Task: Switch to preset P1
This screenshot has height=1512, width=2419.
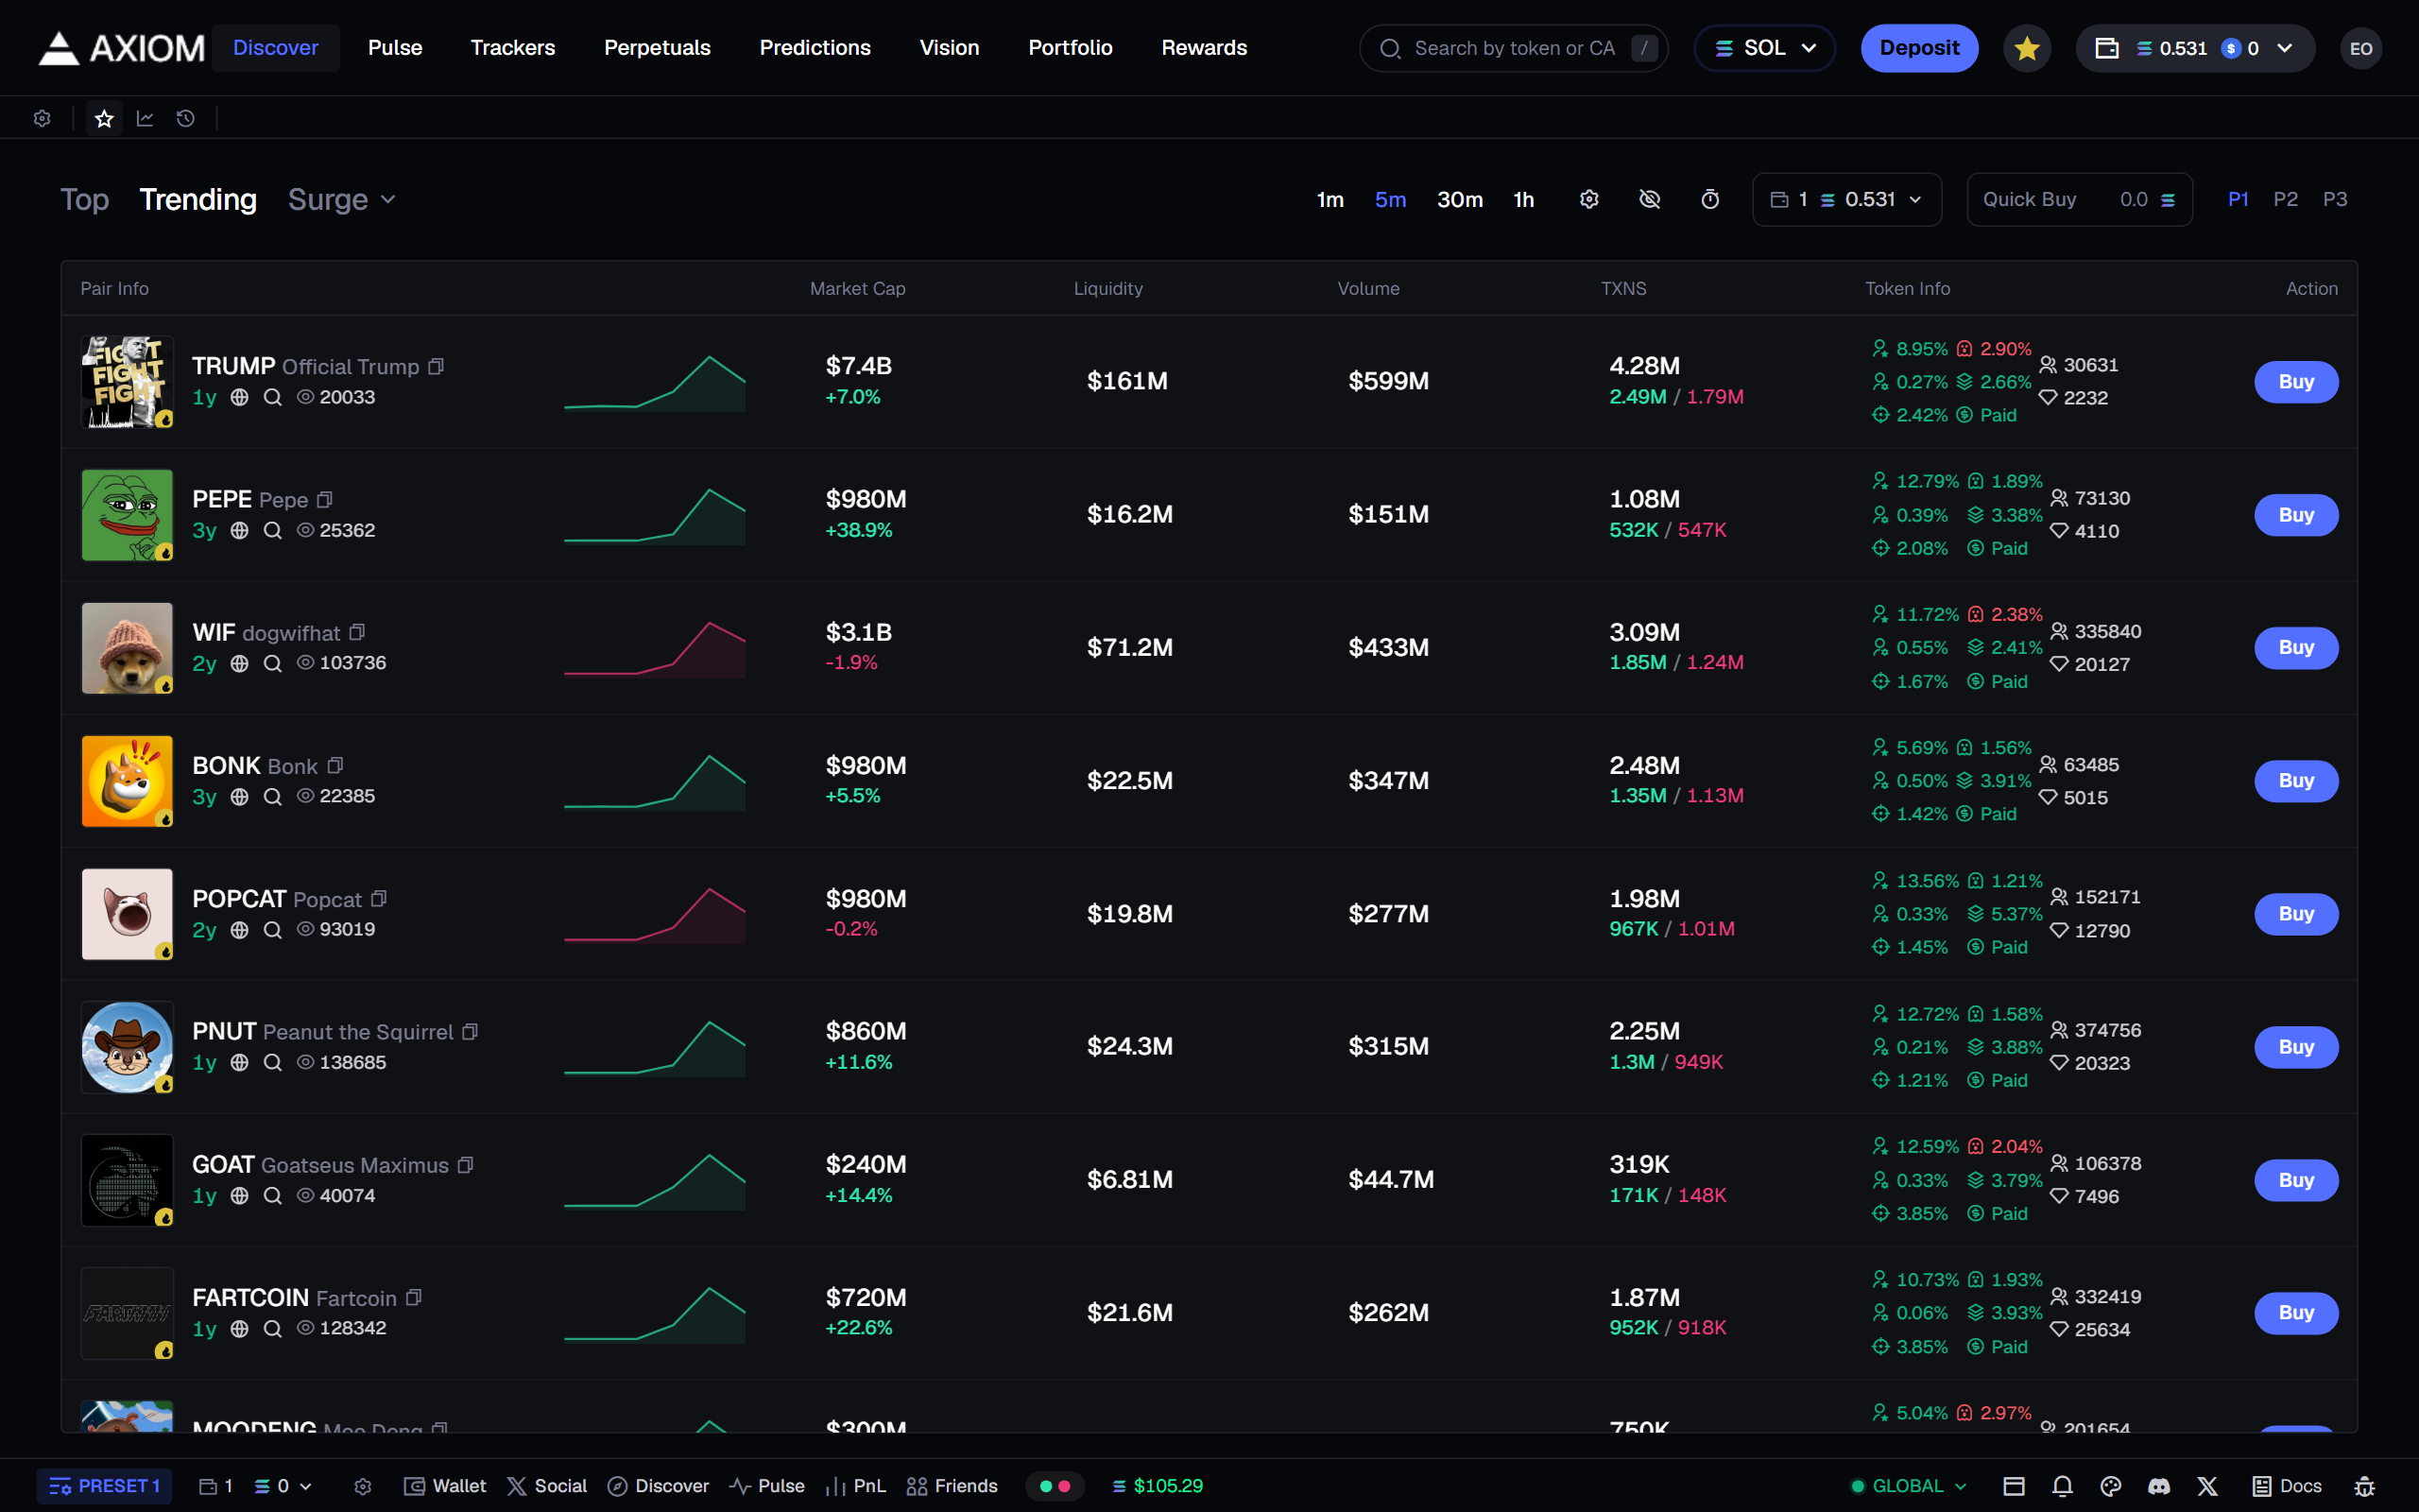Action: [2239, 200]
